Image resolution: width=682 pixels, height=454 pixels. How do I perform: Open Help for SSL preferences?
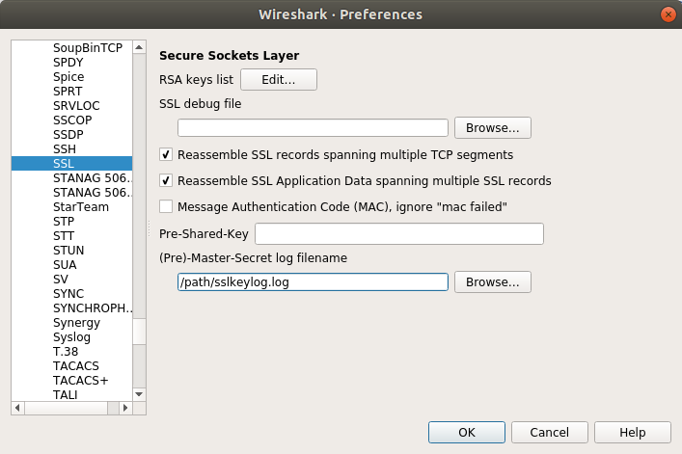(x=633, y=432)
